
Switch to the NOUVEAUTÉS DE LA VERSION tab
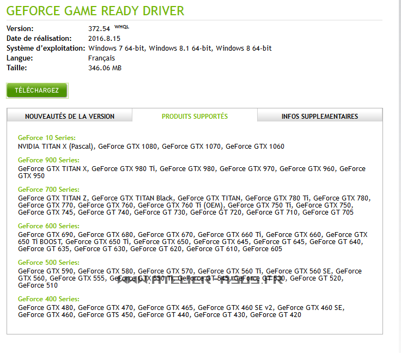pyautogui.click(x=70, y=116)
